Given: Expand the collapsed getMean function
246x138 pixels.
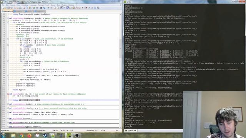Looking at the screenshot, I should (x=8, y=123).
